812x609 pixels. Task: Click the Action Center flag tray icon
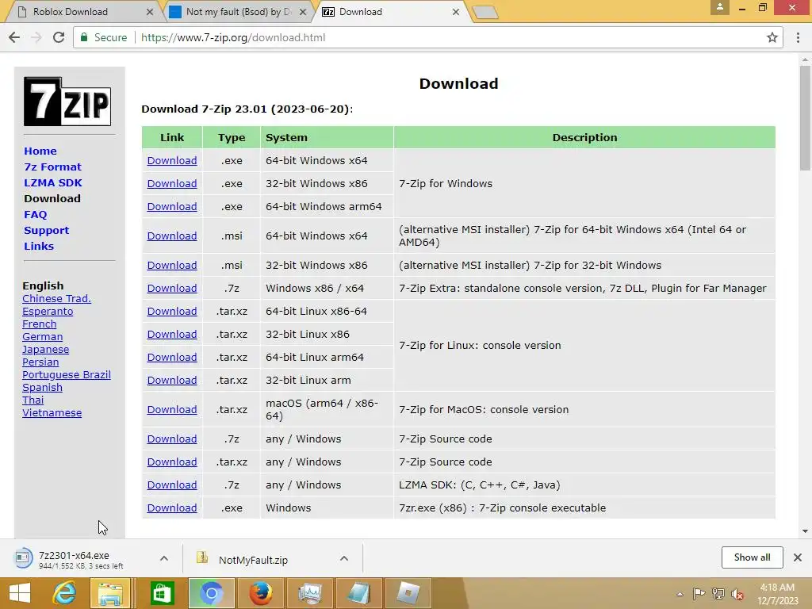699,594
